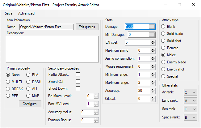The width and height of the screenshot is (201, 128).
Task: Click inside the Description text box
Action: pos(52,49)
